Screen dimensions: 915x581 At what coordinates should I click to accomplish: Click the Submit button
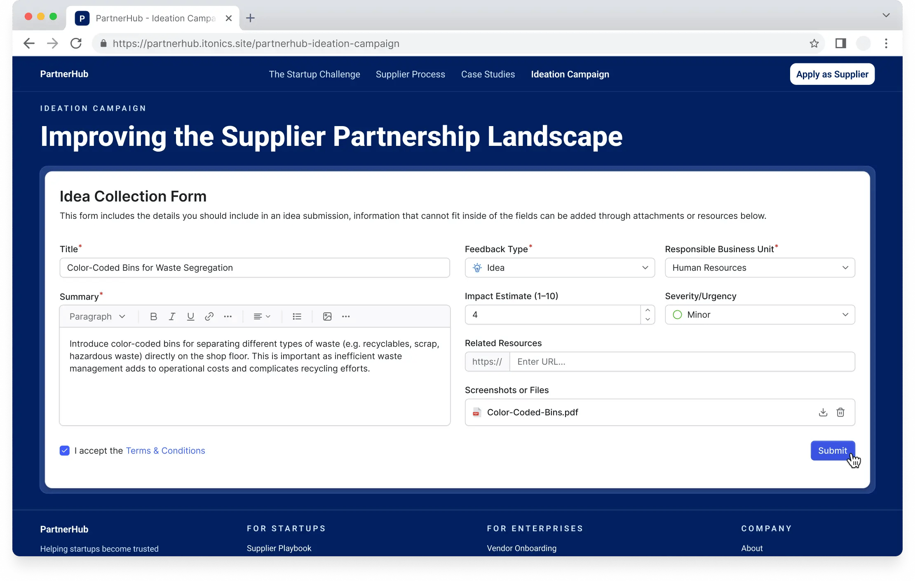click(x=832, y=450)
